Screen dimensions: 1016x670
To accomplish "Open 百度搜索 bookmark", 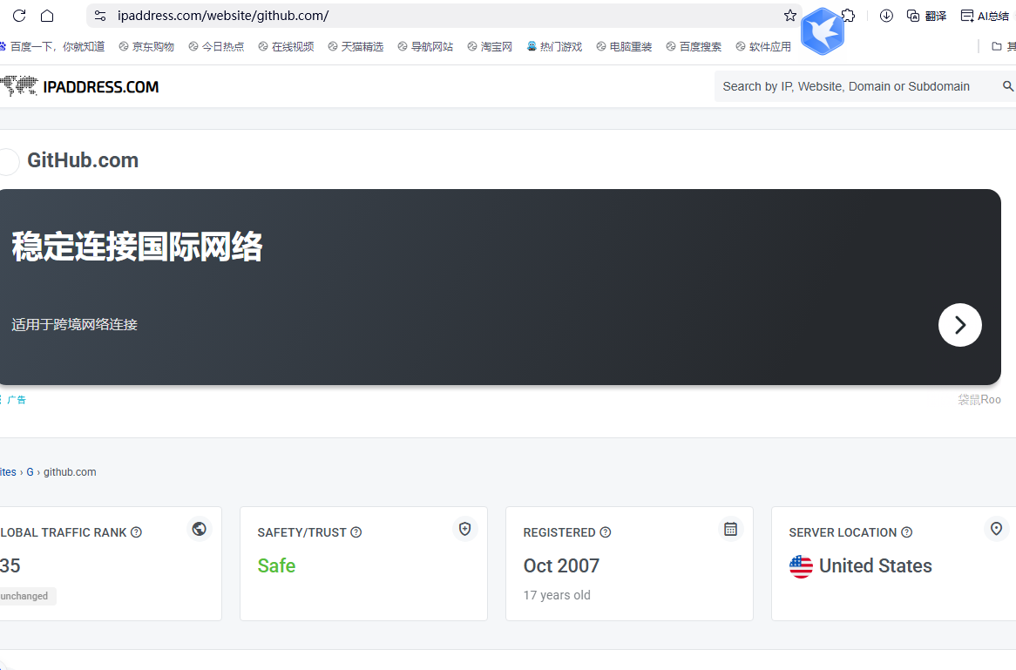I will click(694, 47).
